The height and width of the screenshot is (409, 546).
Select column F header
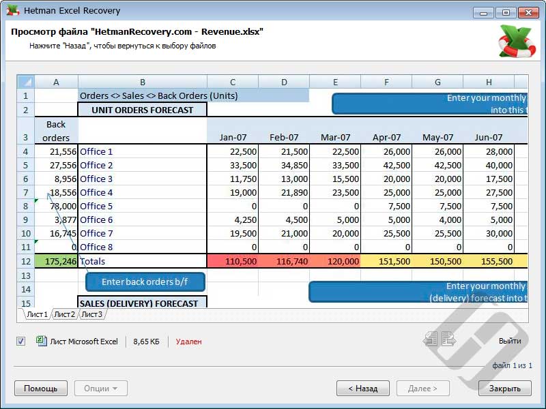pyautogui.click(x=386, y=82)
